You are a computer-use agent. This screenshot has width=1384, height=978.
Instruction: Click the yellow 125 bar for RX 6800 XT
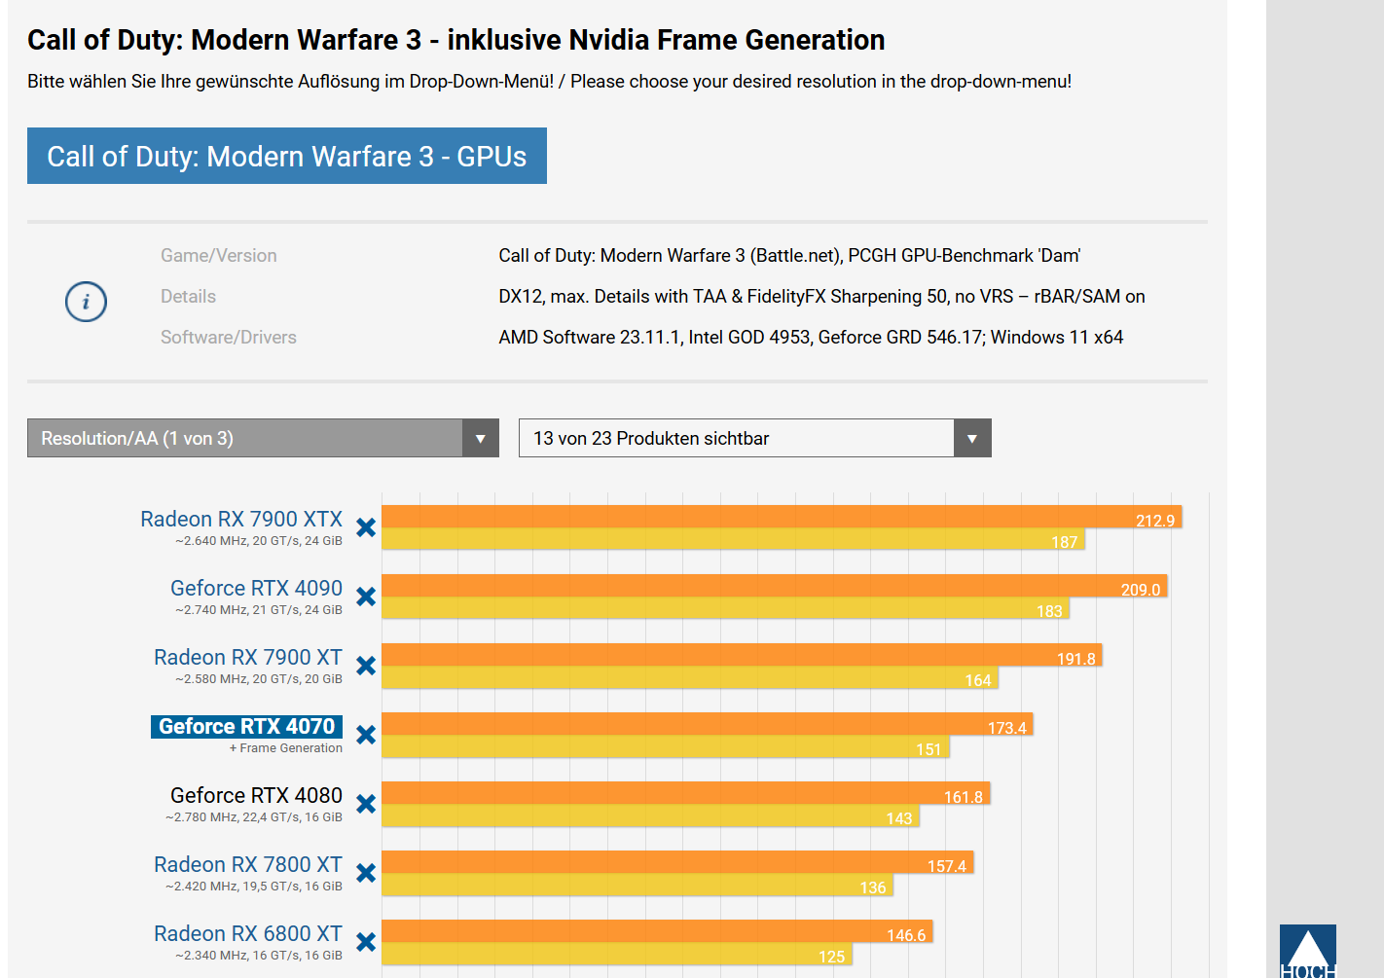point(617,954)
